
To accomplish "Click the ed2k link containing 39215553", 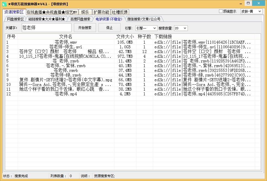I will 202,70.
